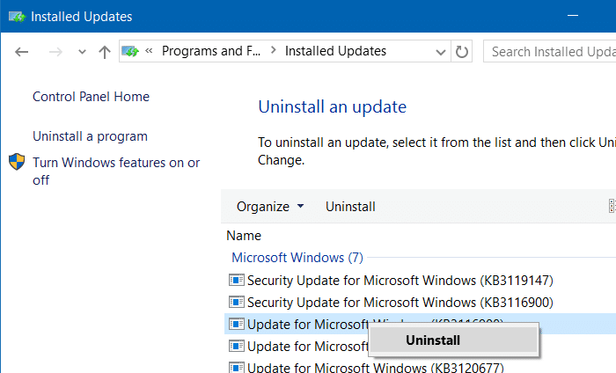Open the recent locations dropdown chevron

(82, 52)
